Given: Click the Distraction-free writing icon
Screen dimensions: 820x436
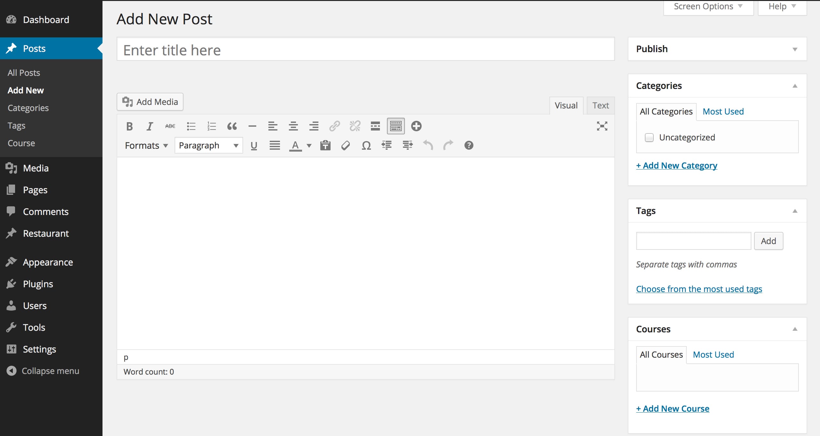Looking at the screenshot, I should pos(602,126).
